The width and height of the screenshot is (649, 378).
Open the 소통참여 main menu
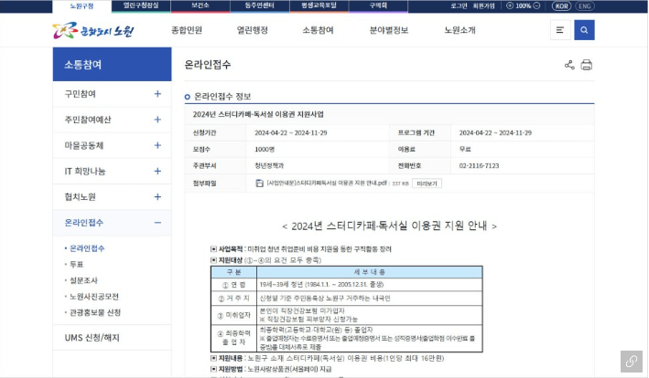tap(318, 30)
